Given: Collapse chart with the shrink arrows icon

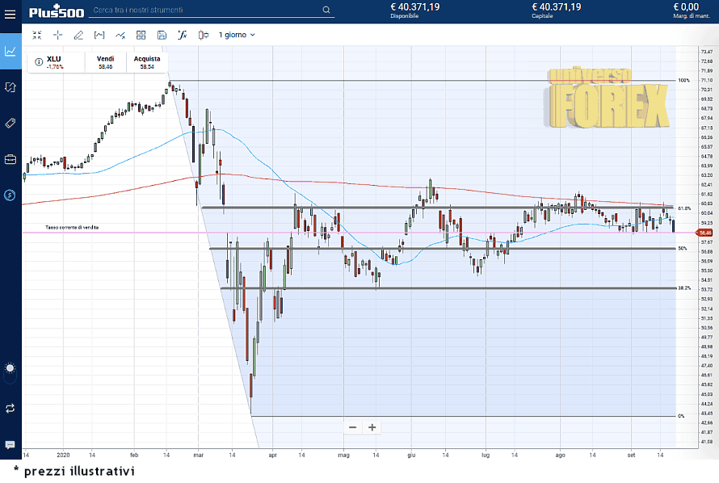Looking at the screenshot, I should (36, 35).
